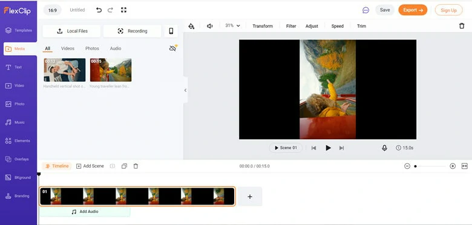Delete selected clip with top trash icon

(x=462, y=26)
